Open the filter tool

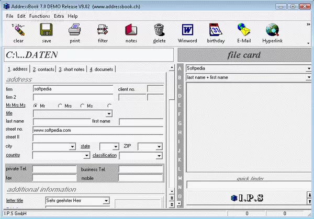pyautogui.click(x=103, y=30)
